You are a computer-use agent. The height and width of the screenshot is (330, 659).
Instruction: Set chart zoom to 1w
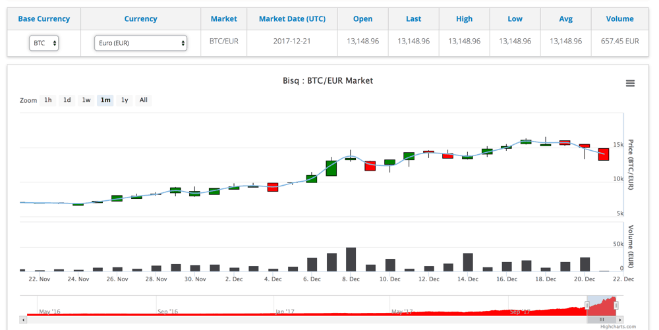pyautogui.click(x=86, y=100)
